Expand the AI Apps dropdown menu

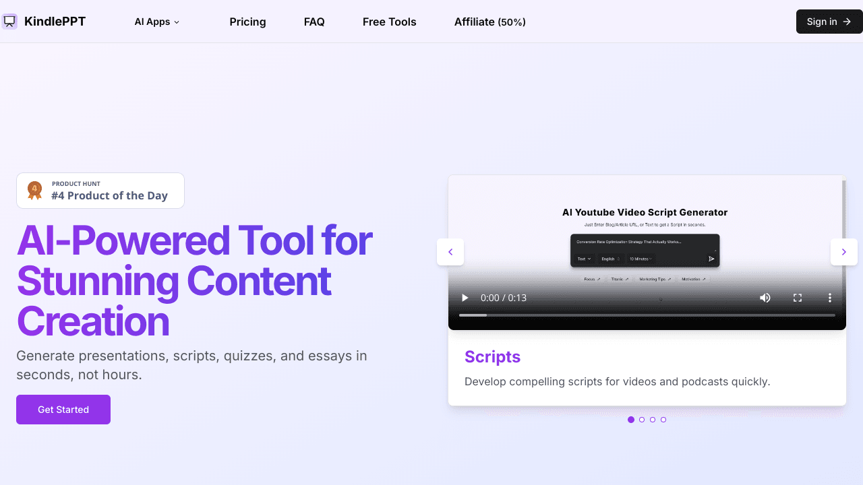[157, 22]
